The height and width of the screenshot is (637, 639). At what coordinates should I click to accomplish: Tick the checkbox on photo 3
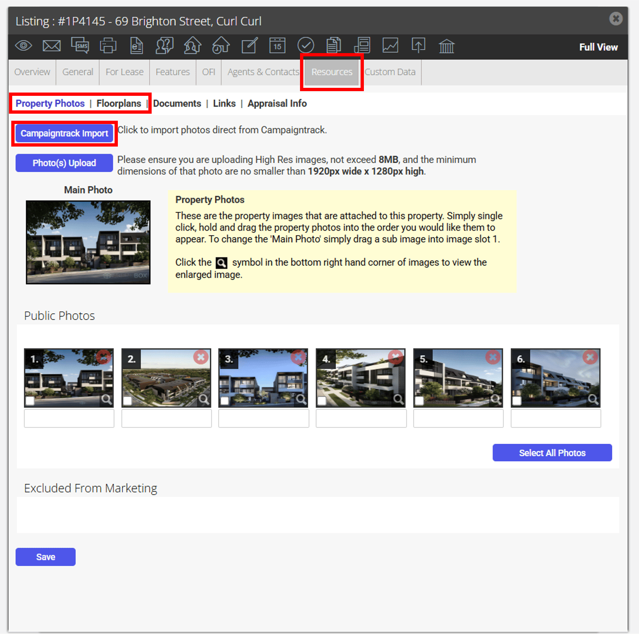coord(224,401)
